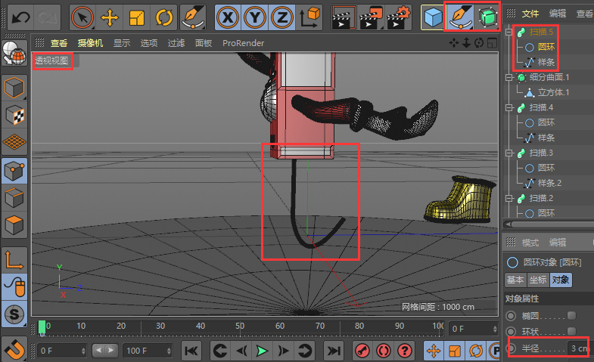Open the 基本 attribute tab
594x362 pixels.
click(515, 280)
